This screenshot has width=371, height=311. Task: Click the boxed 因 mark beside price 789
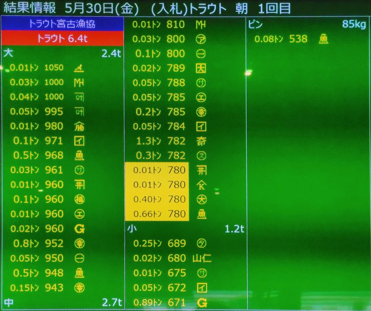[x=201, y=68]
